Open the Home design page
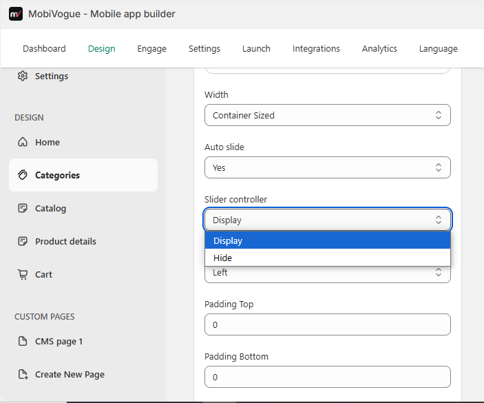 click(48, 142)
